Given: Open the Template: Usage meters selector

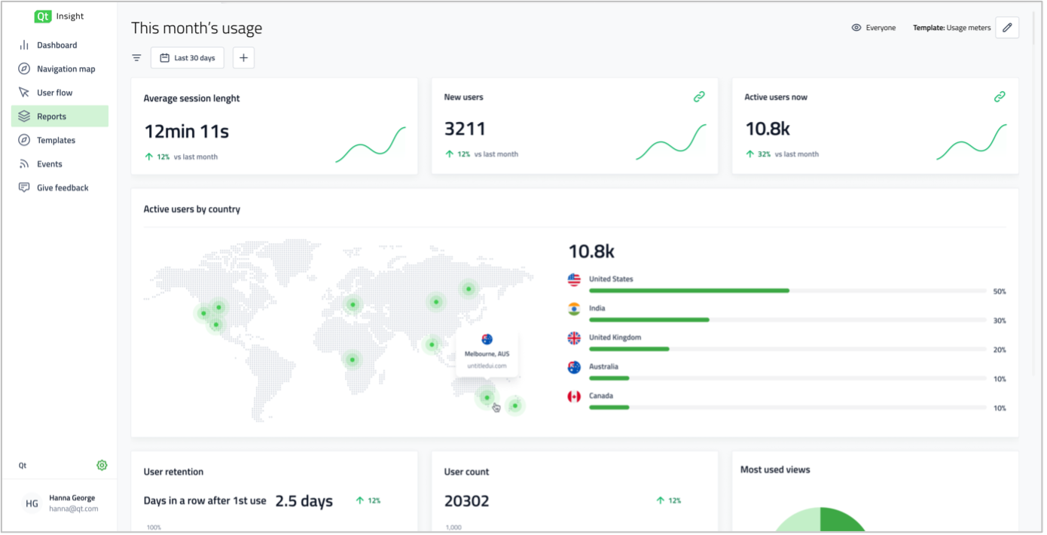Looking at the screenshot, I should coord(951,28).
